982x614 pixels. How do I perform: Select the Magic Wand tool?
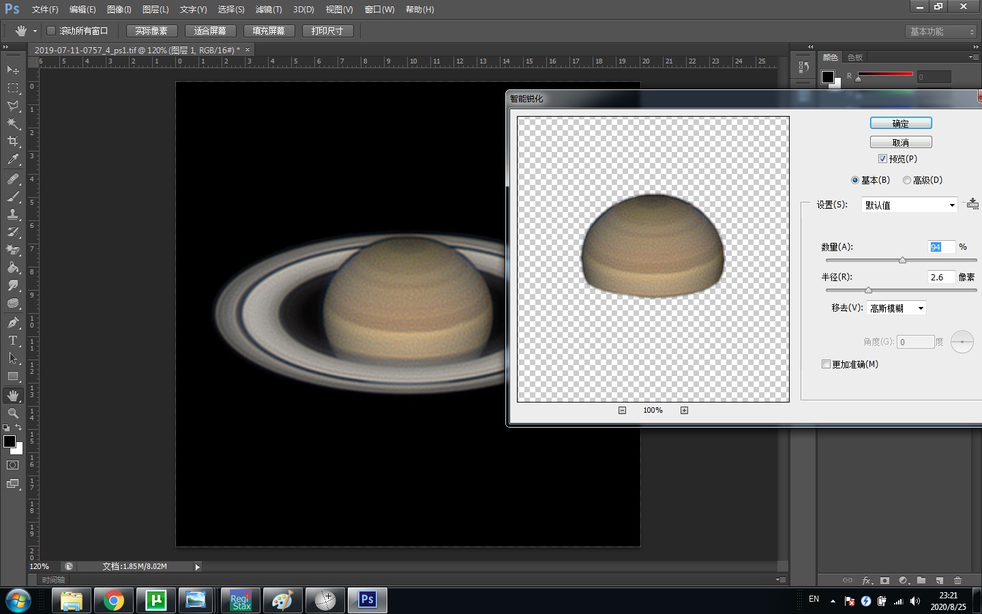13,123
